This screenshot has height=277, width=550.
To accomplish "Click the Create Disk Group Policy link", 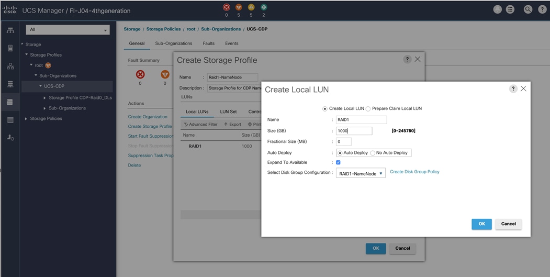I will (x=414, y=172).
